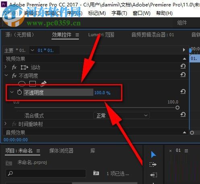The height and width of the screenshot is (184, 200).
Task: Select the Selection arrow tool
Action: coord(153,155)
